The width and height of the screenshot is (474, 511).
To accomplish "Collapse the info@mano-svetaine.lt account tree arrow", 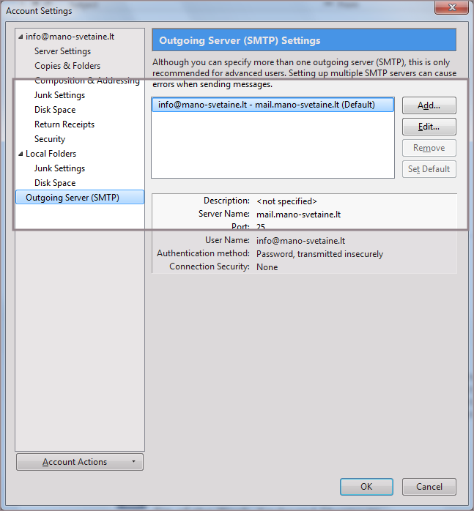I will pyautogui.click(x=21, y=37).
